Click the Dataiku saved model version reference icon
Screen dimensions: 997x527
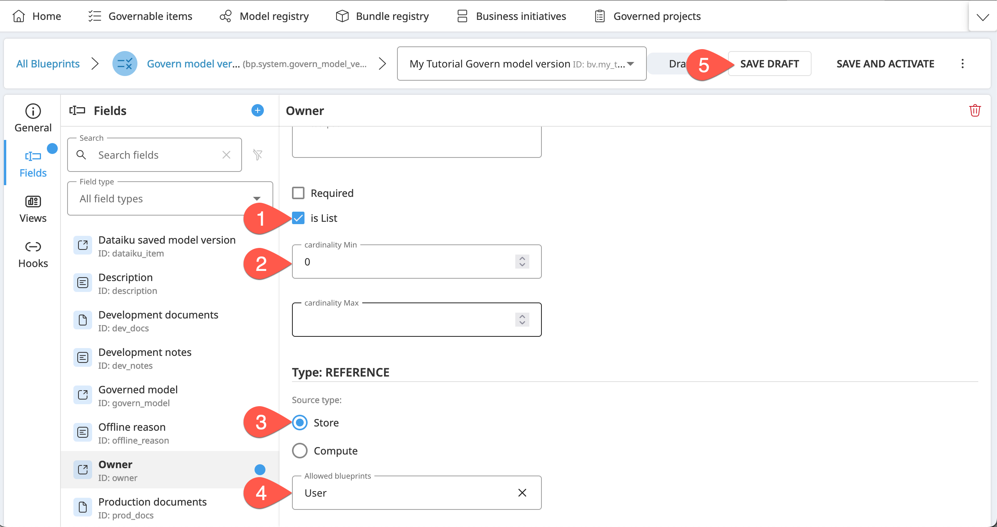tap(83, 245)
